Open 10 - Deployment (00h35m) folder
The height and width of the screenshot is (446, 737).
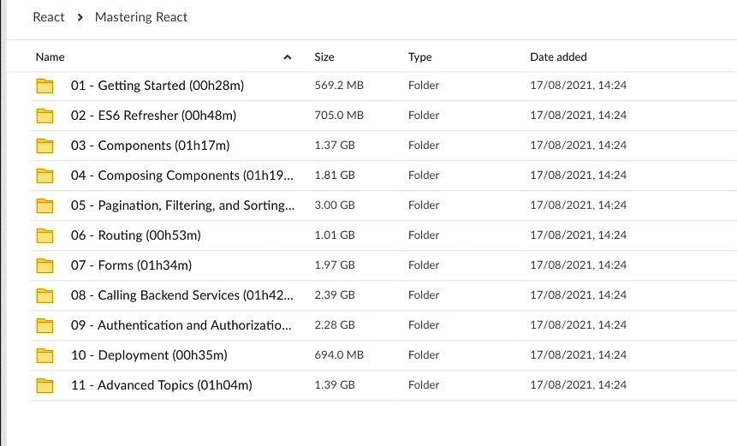150,355
